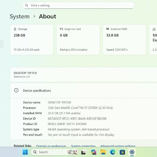Open the Copilot app in the taskbar

pos(94,152)
